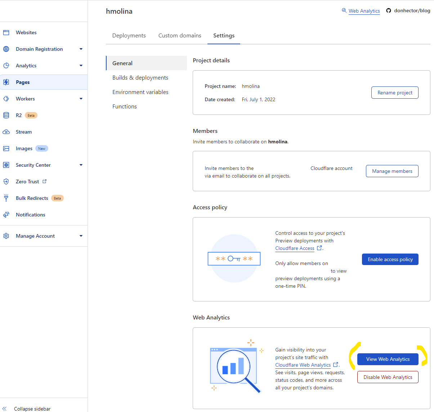
Task: Click the Environment variables settings item
Action: click(x=140, y=92)
